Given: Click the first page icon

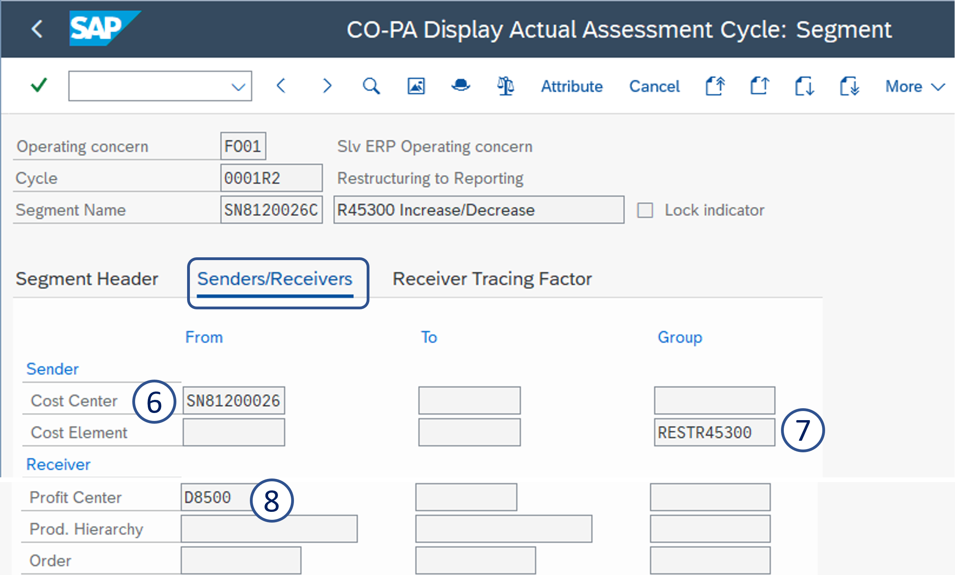Looking at the screenshot, I should coord(715,86).
